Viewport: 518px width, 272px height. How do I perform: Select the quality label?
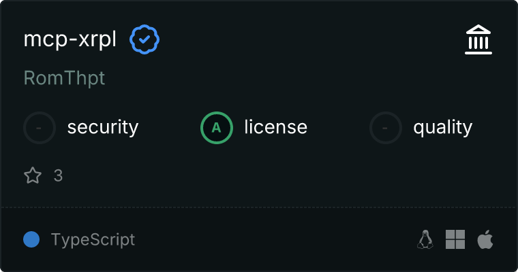point(443,127)
